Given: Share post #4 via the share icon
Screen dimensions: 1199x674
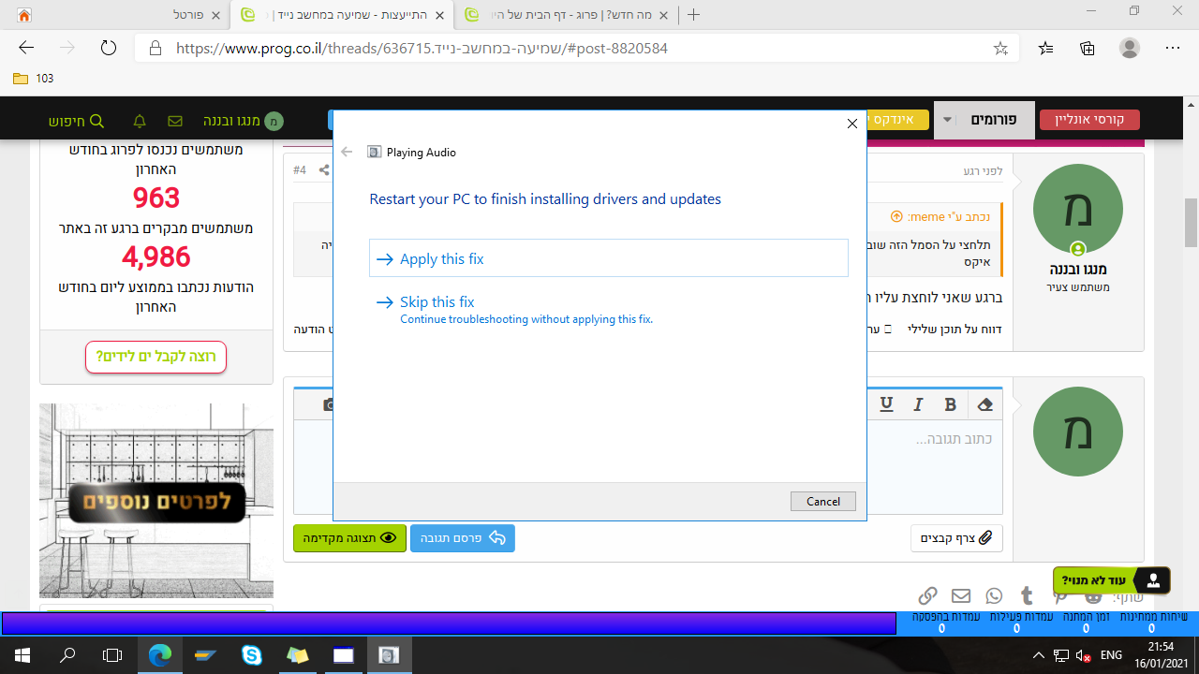Looking at the screenshot, I should (x=324, y=170).
